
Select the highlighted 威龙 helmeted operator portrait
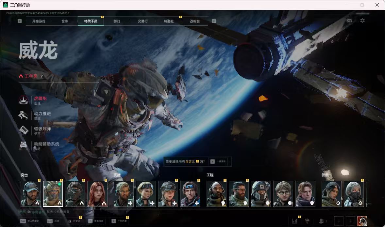53,194
